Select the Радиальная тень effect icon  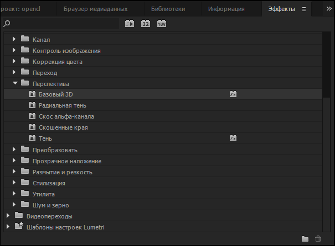(x=32, y=105)
